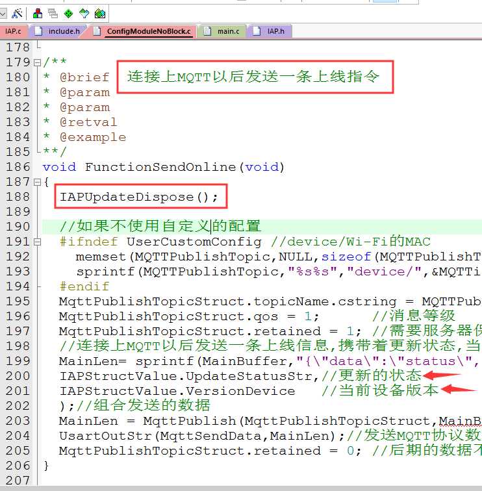The image size is (482, 491).
Task: Click file icon on IAP.h tab
Action: (257, 31)
